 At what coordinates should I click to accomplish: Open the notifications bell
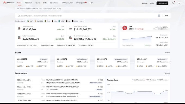(173, 4)
